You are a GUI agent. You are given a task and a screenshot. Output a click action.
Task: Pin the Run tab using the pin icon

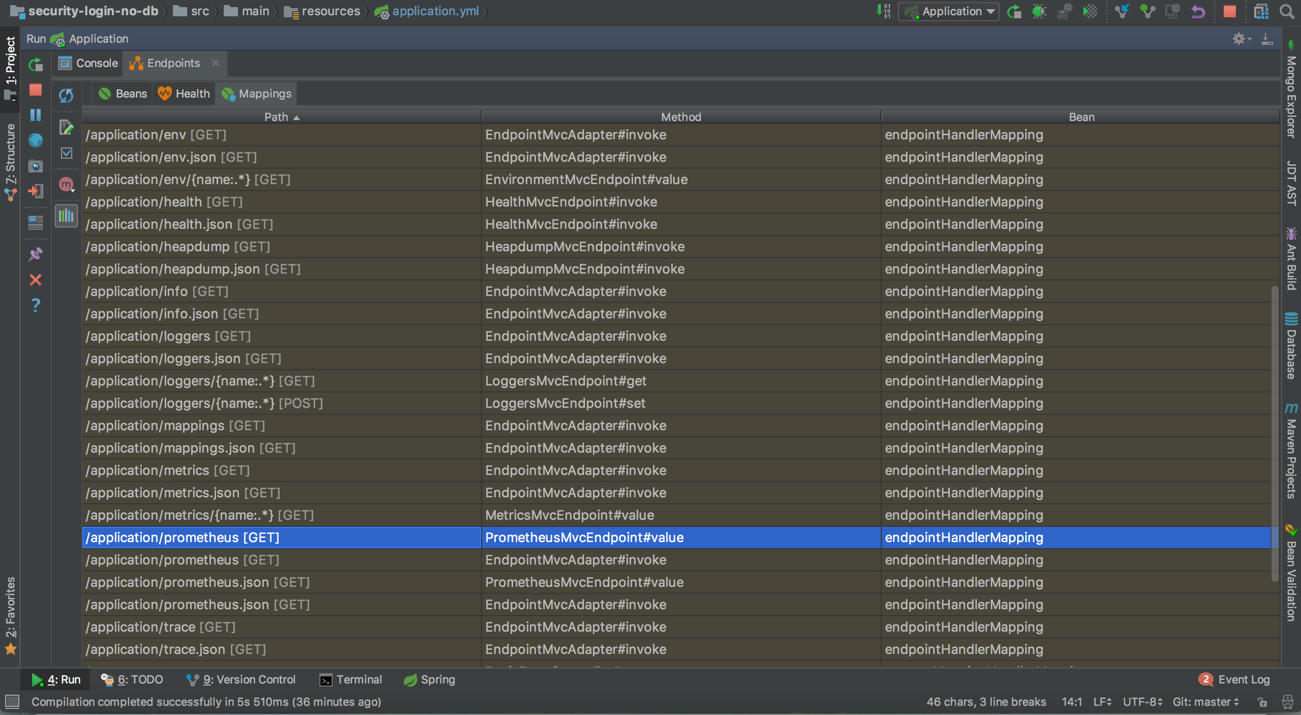pyautogui.click(x=36, y=254)
